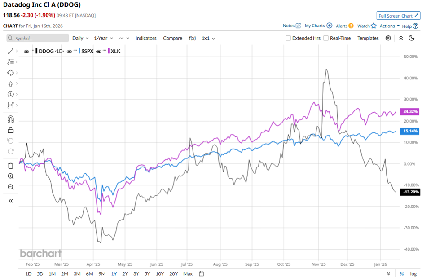Screen dimensions: 422x277
Task: Open the chart type line dropdown
Action: (124, 38)
